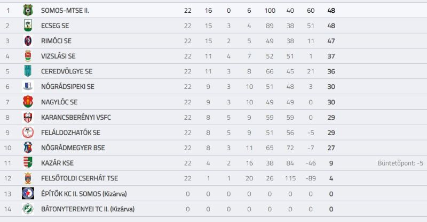
Task: Click the NÓGRÁDSIPEKI SE club logo
Action: (x=28, y=86)
